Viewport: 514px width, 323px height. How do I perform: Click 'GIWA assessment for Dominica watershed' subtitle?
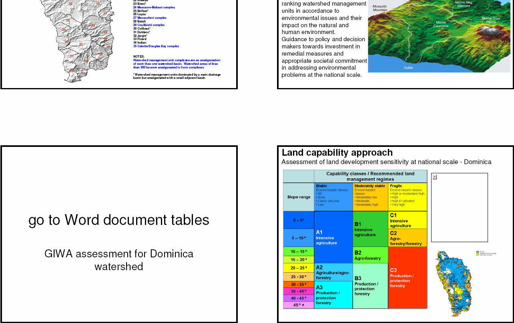119,260
